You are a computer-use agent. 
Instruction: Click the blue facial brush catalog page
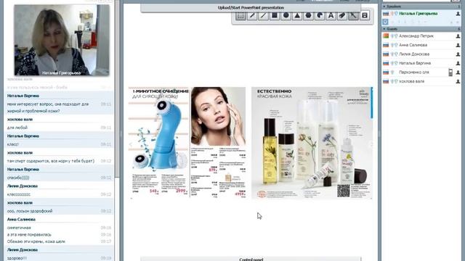[158, 142]
